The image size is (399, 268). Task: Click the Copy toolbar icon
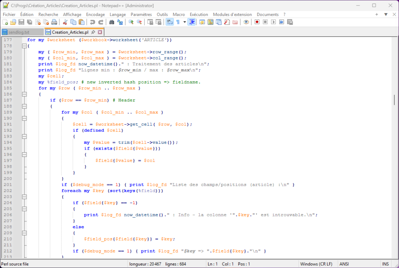pyautogui.click(x=73, y=22)
